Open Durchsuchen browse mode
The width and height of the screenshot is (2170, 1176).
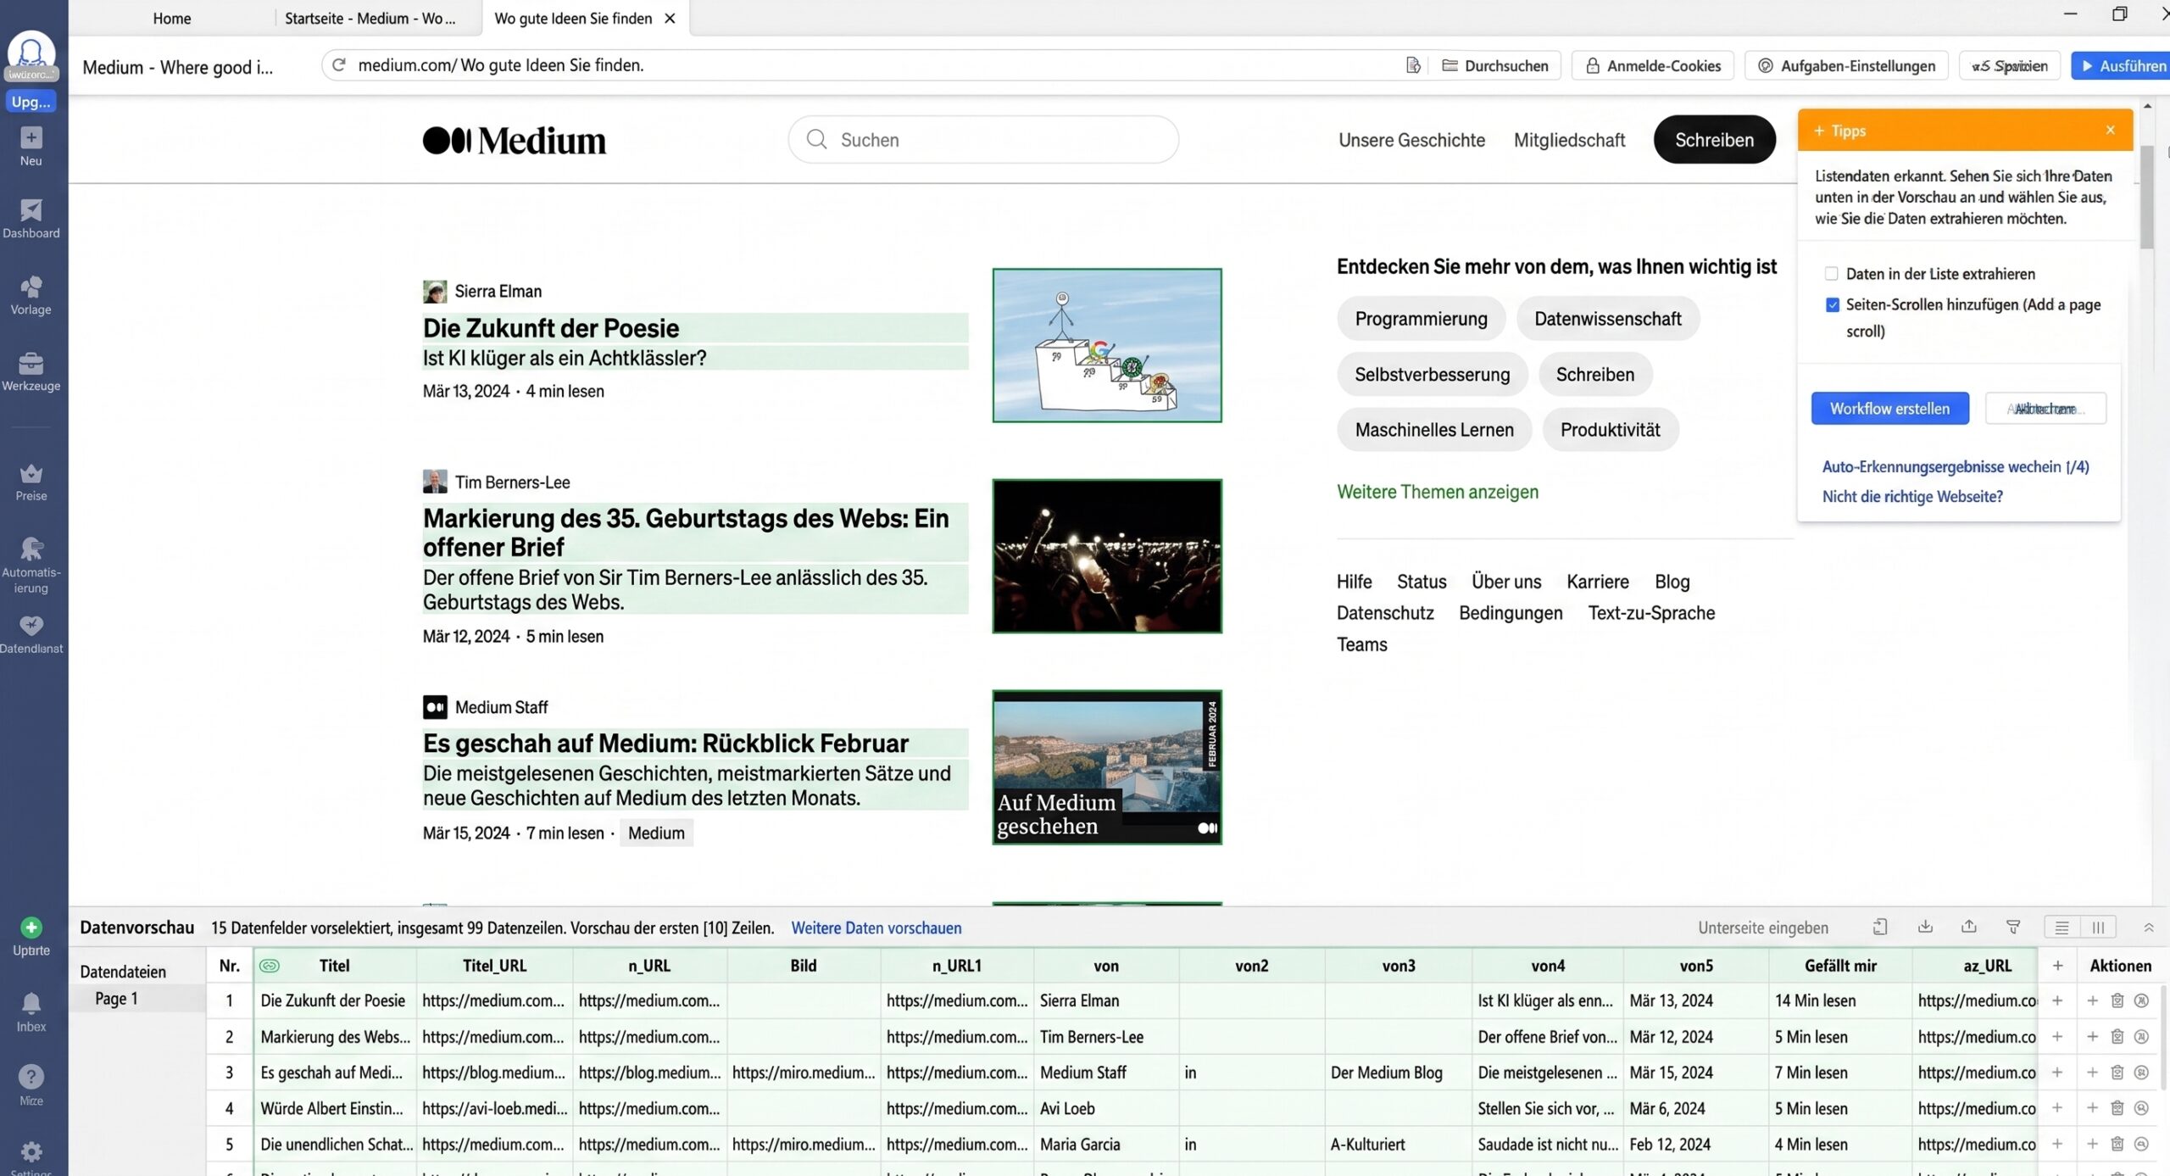coord(1495,65)
